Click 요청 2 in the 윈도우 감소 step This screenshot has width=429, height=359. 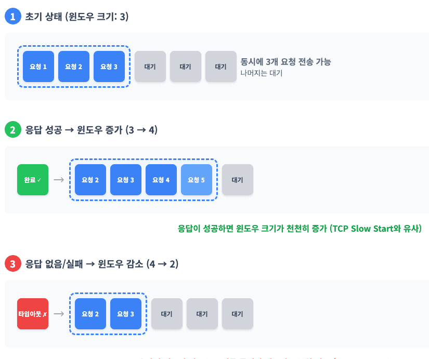pyautogui.click(x=90, y=314)
